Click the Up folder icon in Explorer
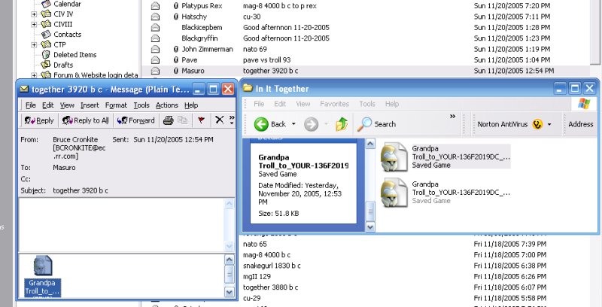This screenshot has height=307, width=602. pyautogui.click(x=342, y=124)
